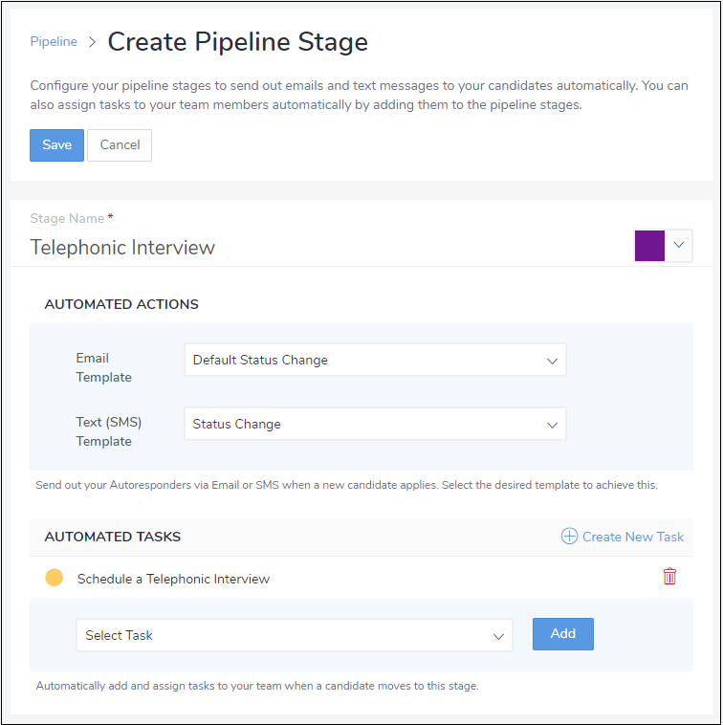Image resolution: width=723 pixels, height=725 pixels.
Task: Click the breadcrumb arrow after Pipeline
Action: 93,42
